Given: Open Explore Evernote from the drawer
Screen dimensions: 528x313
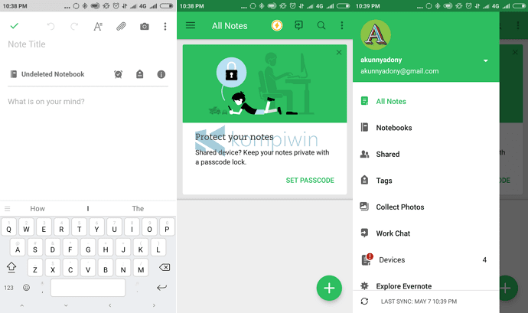Looking at the screenshot, I should pyautogui.click(x=426, y=286).
